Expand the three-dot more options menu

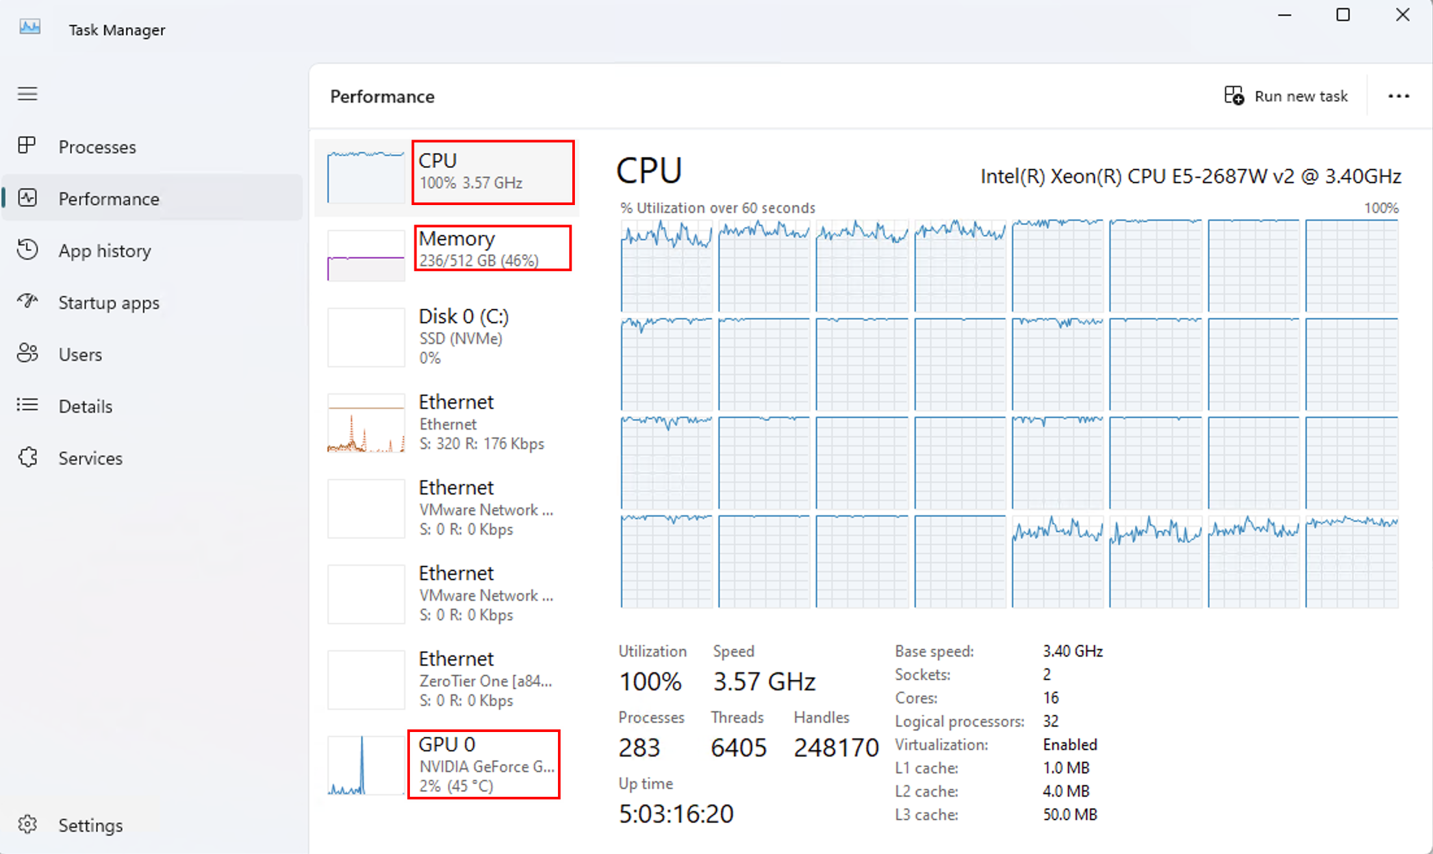click(1399, 96)
